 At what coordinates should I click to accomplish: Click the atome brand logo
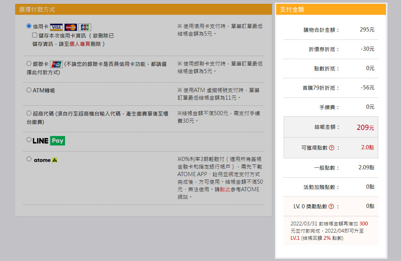[46, 160]
